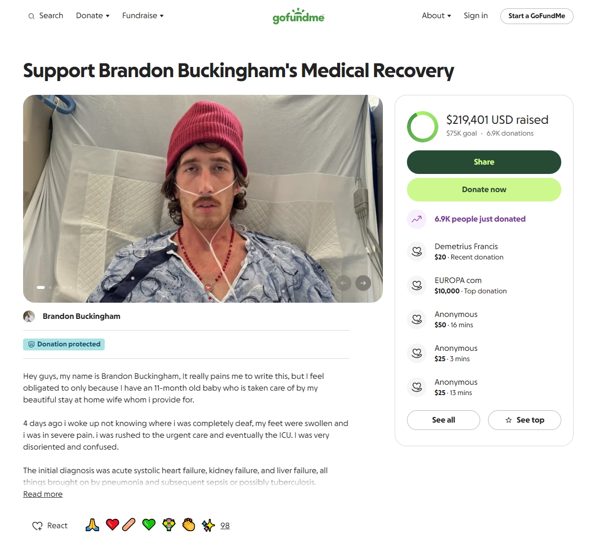Click the Donate now button
This screenshot has width=606, height=541.
tap(484, 190)
